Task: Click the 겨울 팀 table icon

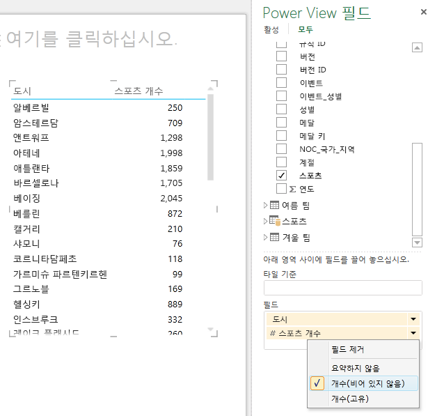Action: click(x=274, y=237)
